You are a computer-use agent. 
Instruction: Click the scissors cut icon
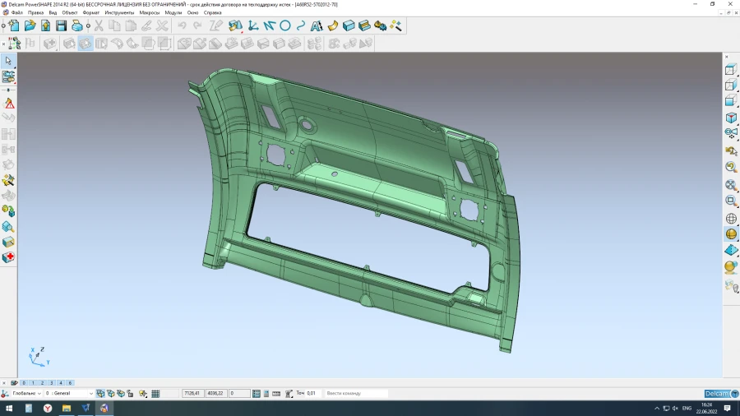(99, 26)
